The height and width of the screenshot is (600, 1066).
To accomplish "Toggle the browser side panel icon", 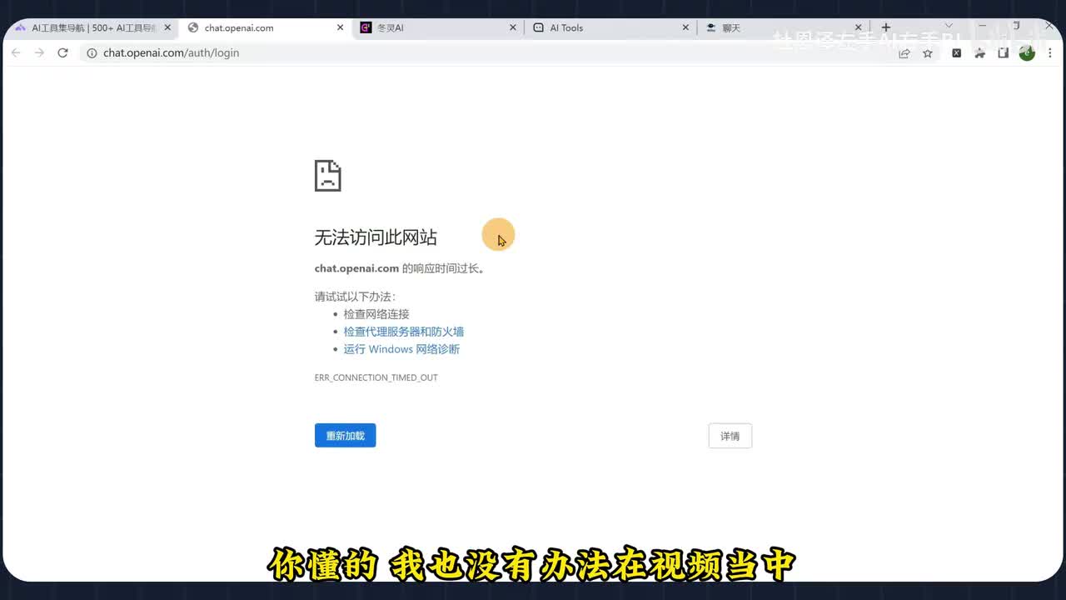I will click(1004, 53).
